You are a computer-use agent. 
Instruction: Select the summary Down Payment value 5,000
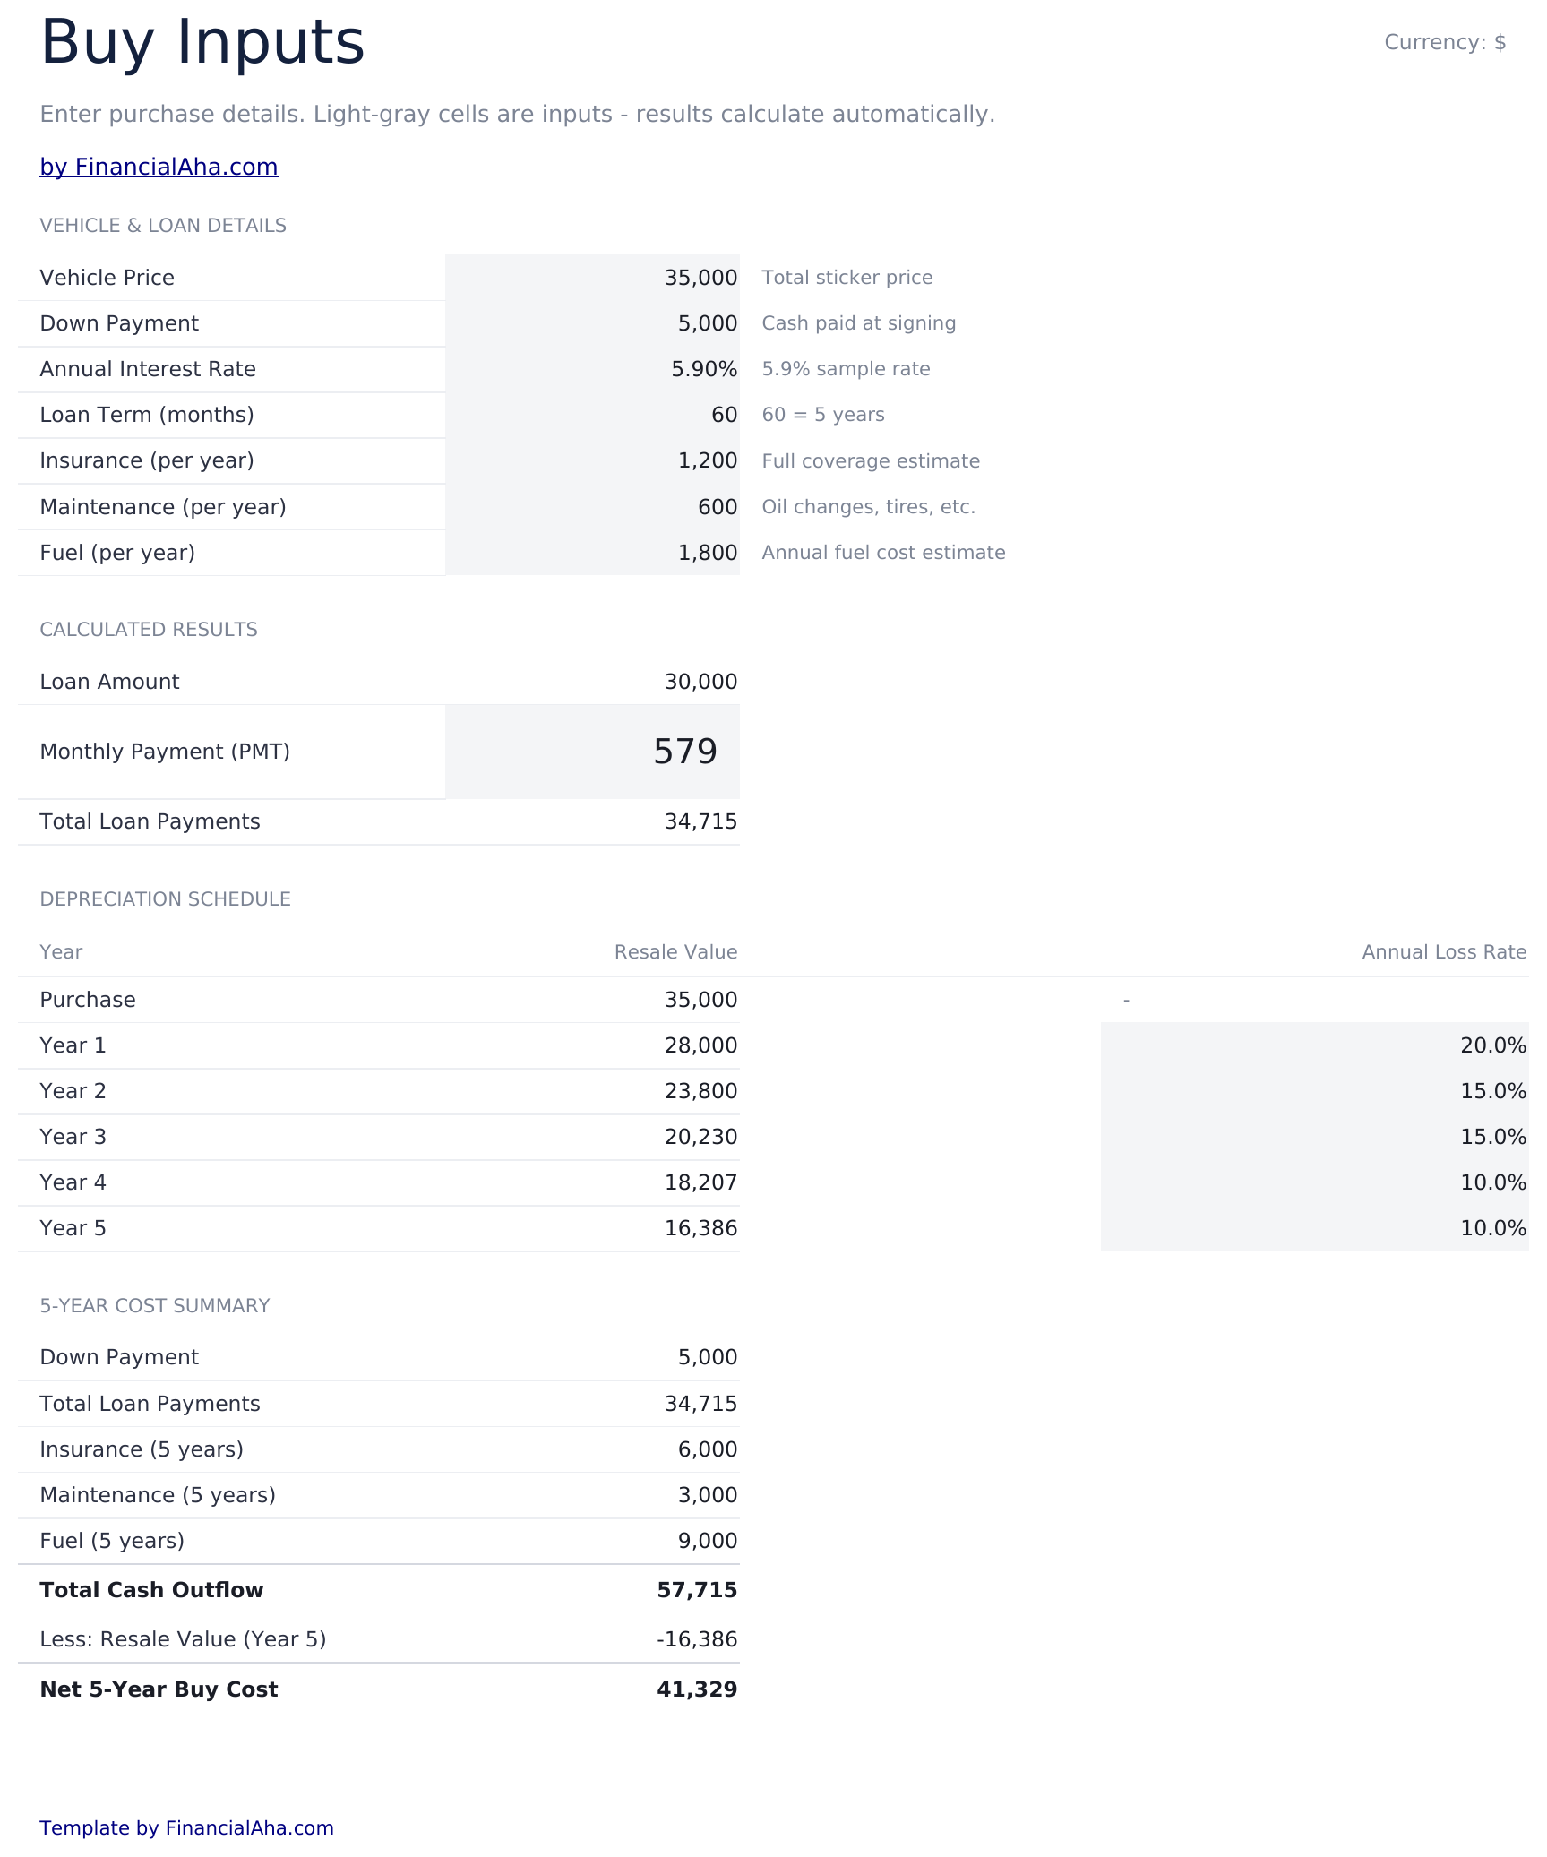click(x=707, y=1357)
